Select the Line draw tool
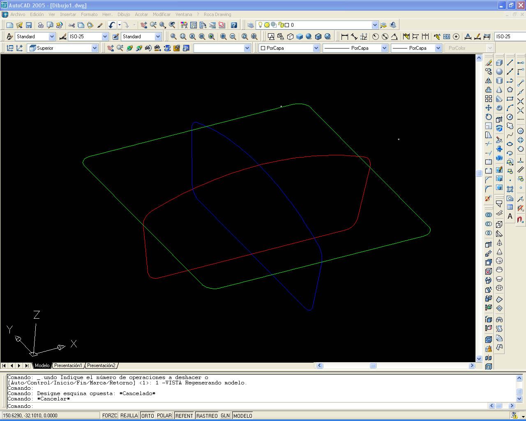The width and height of the screenshot is (526, 421). (x=510, y=62)
